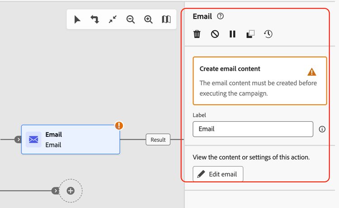Select the pointer selection tool

click(x=77, y=19)
